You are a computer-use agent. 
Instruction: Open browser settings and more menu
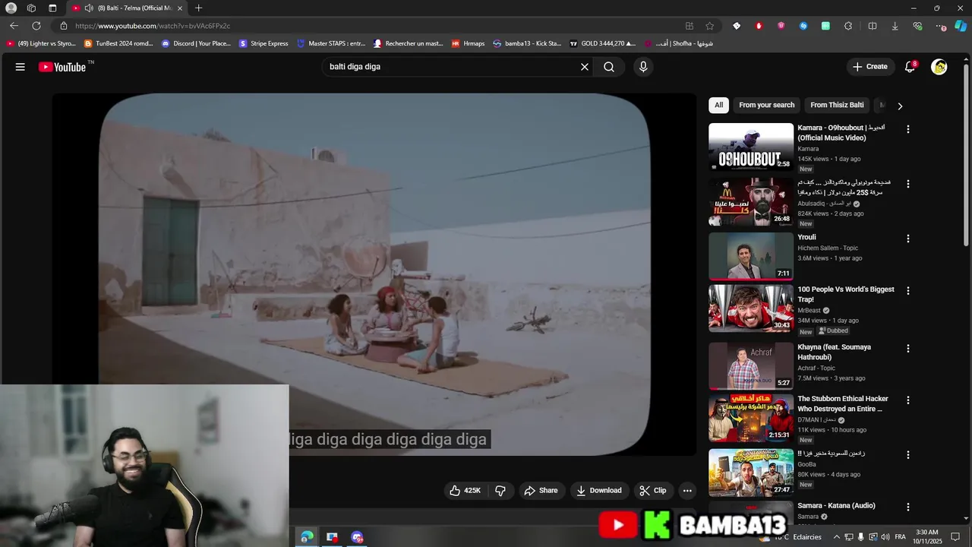point(941,26)
